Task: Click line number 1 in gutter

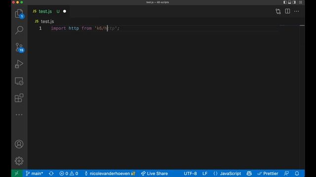Action: click(40, 29)
